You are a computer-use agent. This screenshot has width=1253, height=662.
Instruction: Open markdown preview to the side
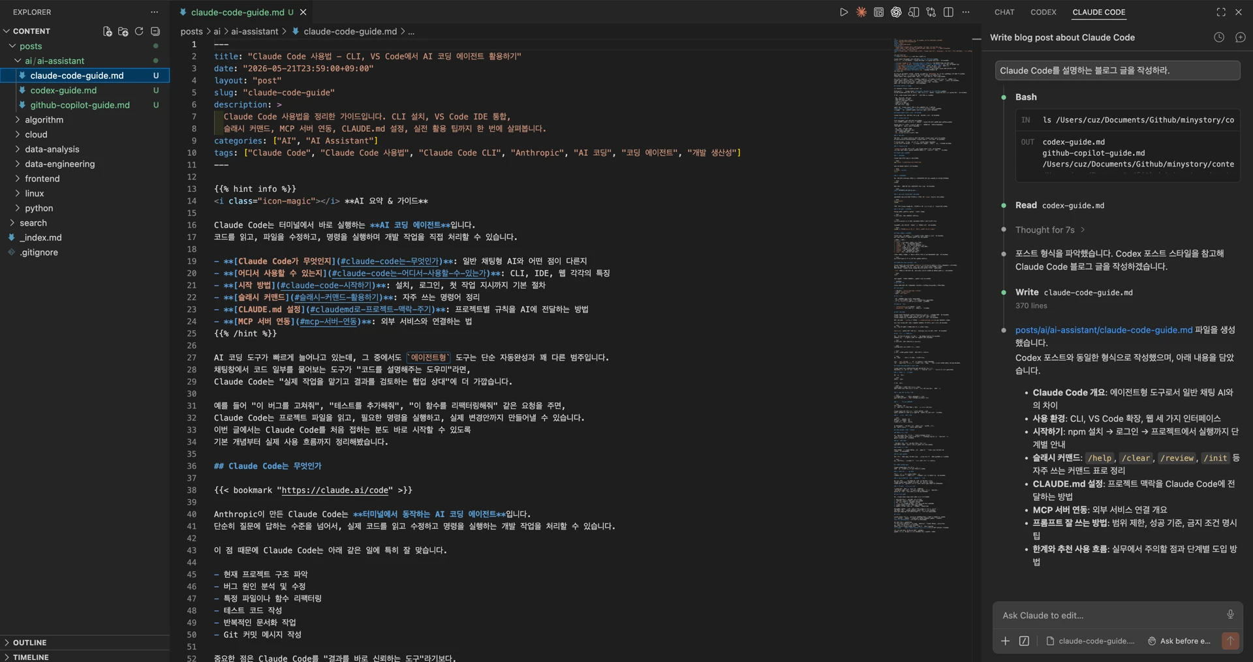[914, 12]
